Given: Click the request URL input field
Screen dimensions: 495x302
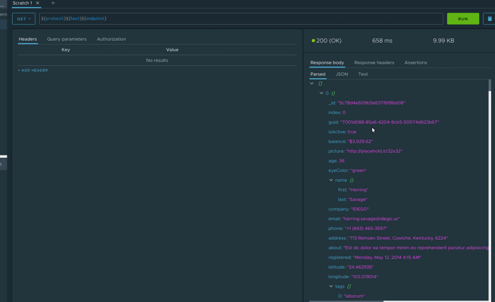Looking at the screenshot, I should (x=241, y=19).
